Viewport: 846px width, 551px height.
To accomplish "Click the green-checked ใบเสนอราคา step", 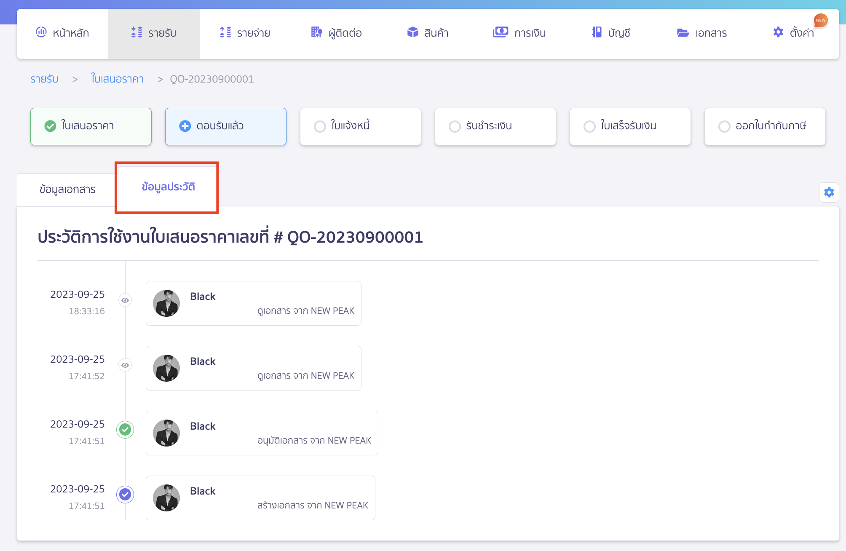I will coord(91,126).
